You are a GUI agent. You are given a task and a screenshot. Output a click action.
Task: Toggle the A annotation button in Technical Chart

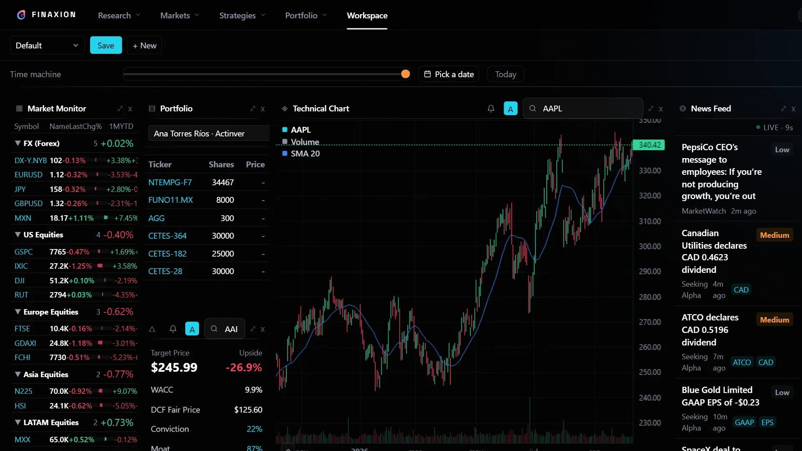coord(510,108)
